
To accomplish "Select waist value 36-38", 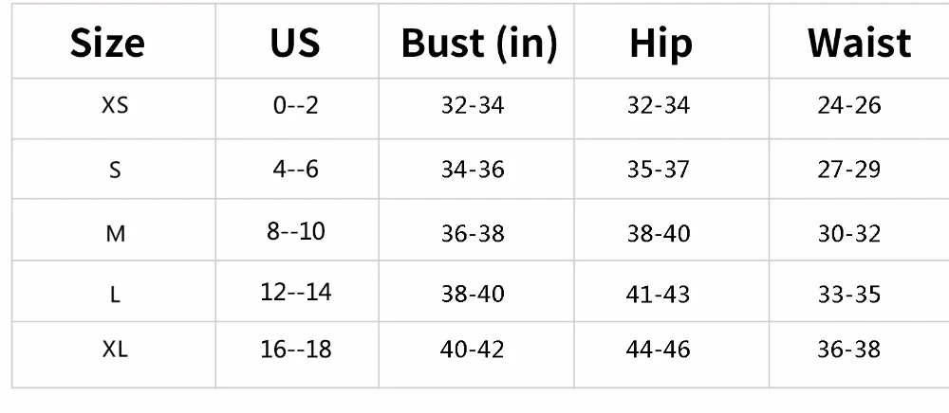I will (849, 349).
